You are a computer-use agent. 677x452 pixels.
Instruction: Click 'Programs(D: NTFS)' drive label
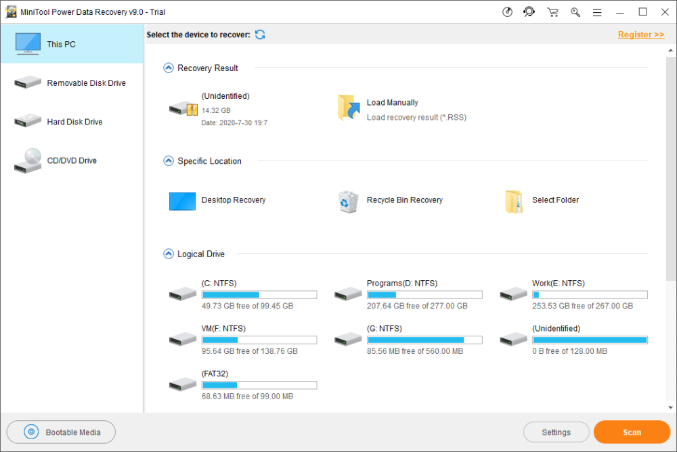(x=402, y=284)
